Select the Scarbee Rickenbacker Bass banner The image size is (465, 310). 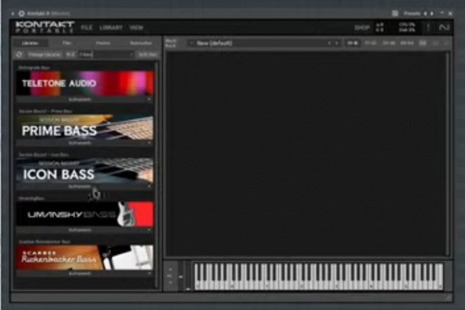pyautogui.click(x=85, y=257)
